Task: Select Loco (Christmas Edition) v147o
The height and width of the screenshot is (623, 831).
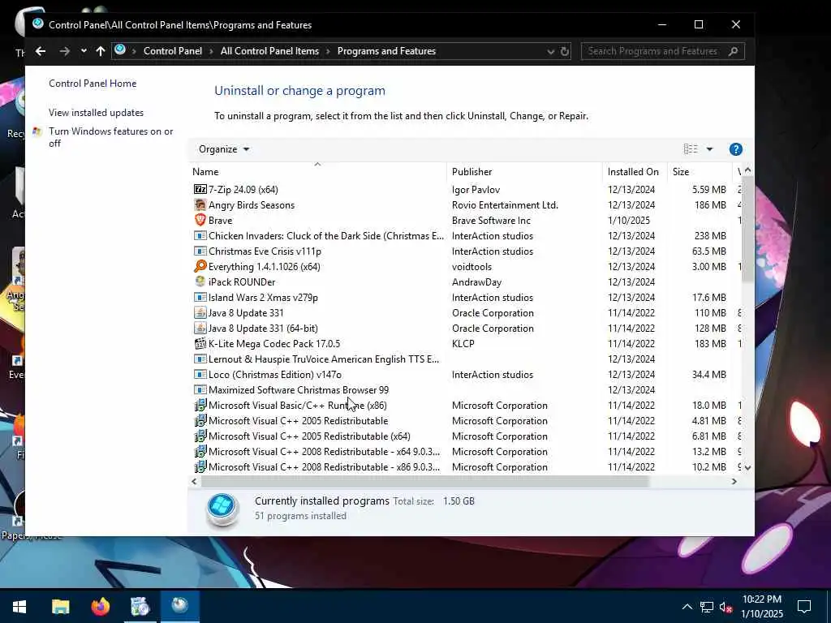Action: point(465,374)
